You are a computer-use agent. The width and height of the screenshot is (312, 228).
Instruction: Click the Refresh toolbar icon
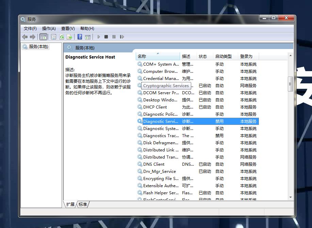point(62,37)
